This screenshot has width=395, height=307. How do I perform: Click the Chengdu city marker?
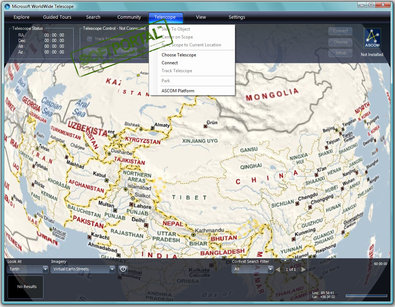(297, 204)
